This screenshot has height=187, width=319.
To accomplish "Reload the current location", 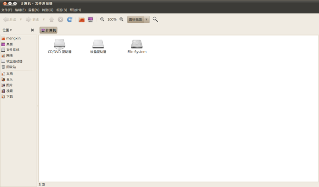I will (x=70, y=19).
